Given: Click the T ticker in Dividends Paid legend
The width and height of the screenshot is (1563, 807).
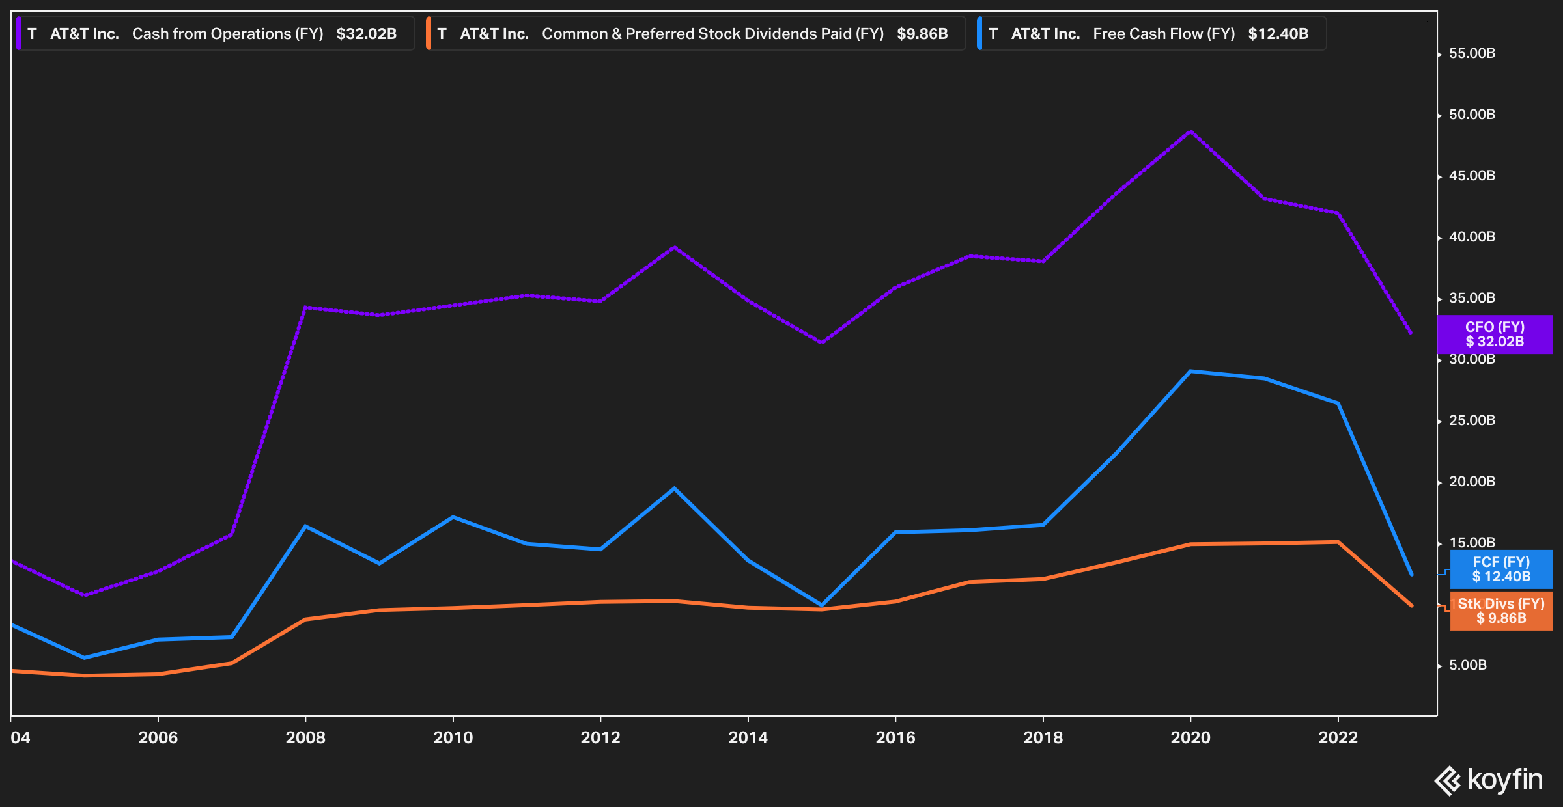Looking at the screenshot, I should [442, 34].
